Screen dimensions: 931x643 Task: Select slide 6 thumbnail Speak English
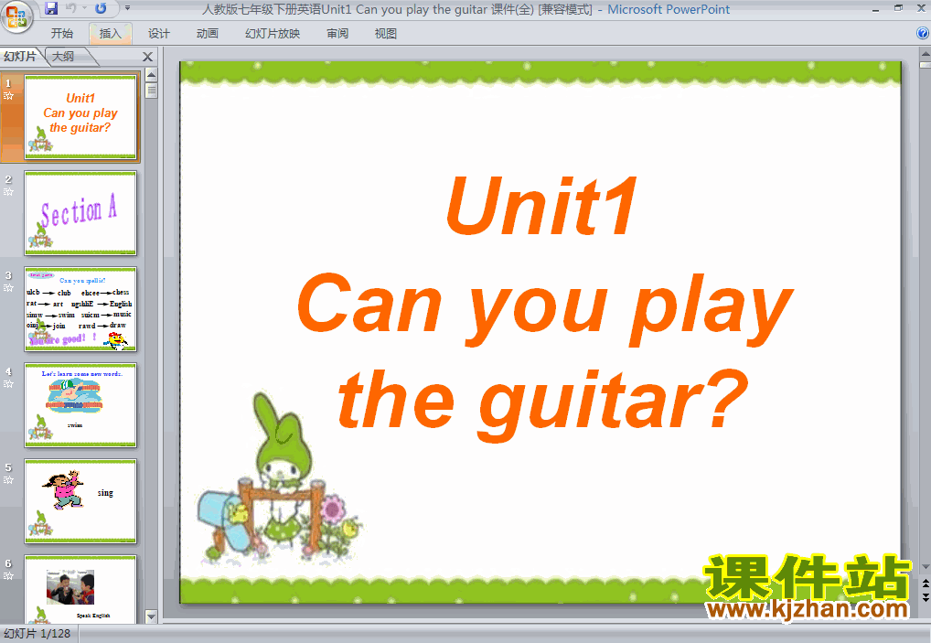pos(80,590)
